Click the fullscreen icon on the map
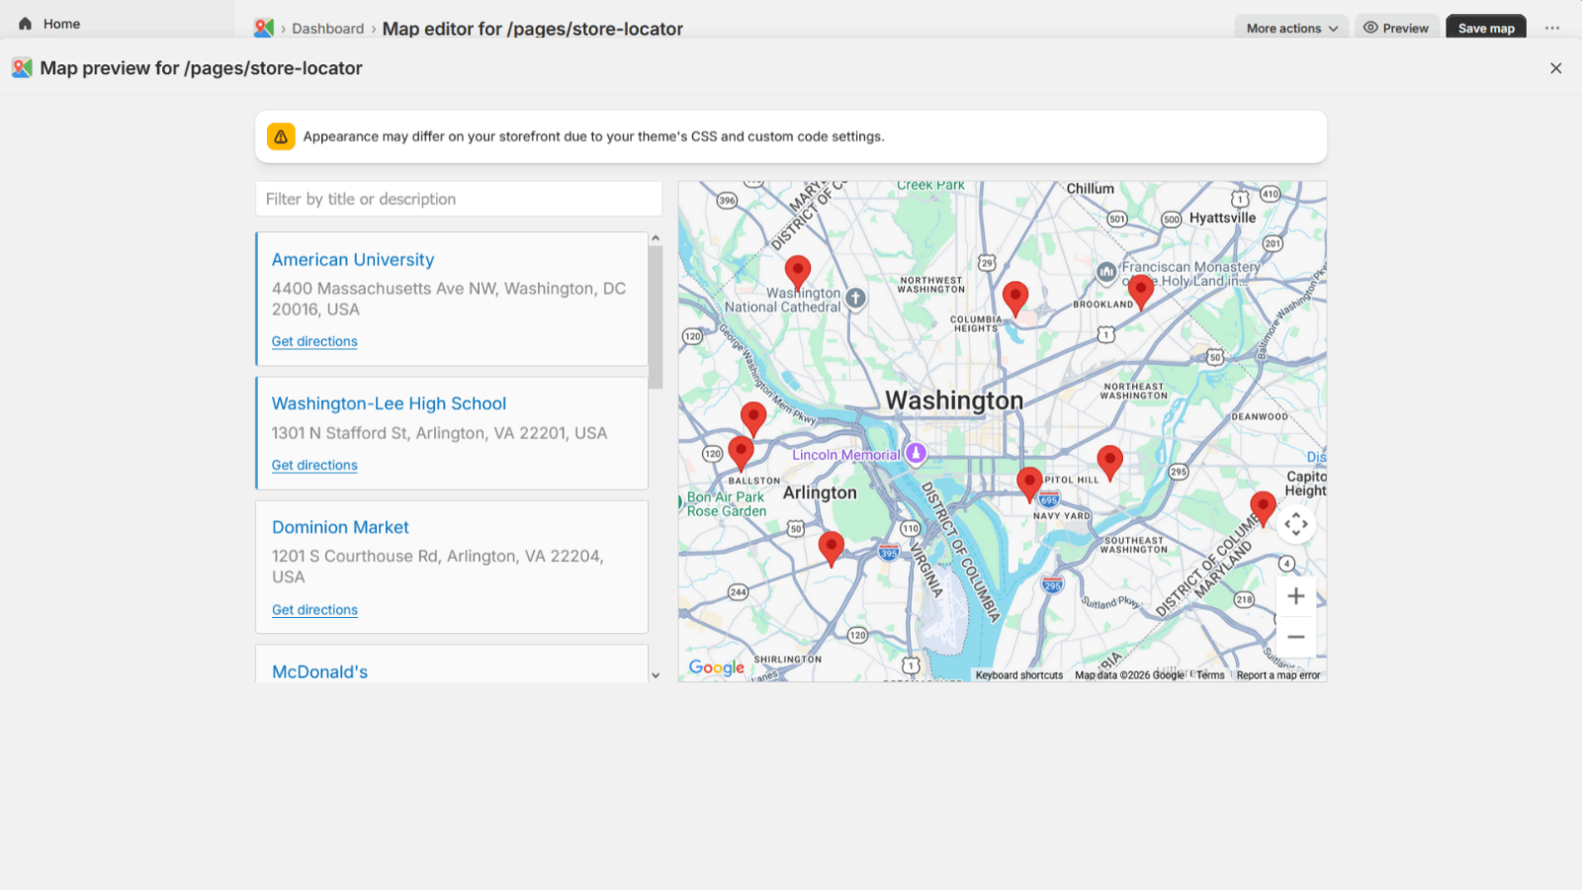Viewport: 1582px width, 890px height. (x=1296, y=523)
